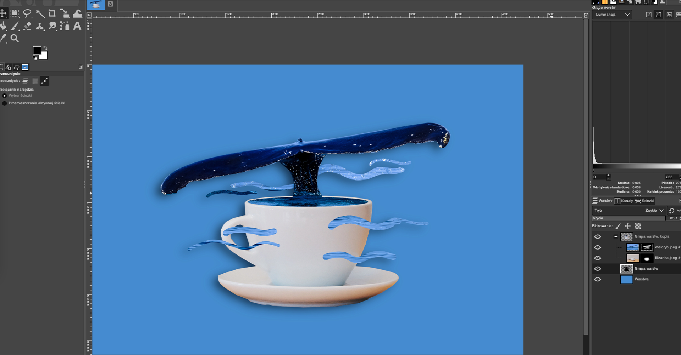Select the Text tool
The width and height of the screenshot is (681, 355).
[x=77, y=26]
